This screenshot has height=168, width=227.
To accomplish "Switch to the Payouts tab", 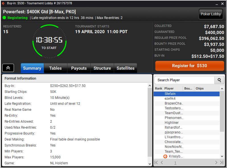I will coord(79,68).
